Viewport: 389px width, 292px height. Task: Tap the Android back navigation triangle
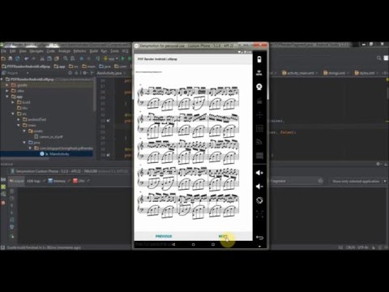(173, 244)
